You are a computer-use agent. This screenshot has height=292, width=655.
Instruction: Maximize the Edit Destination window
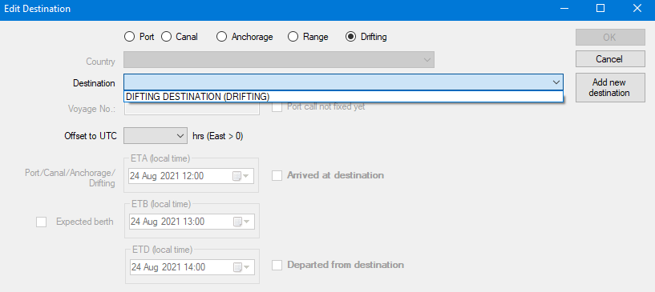tap(600, 8)
